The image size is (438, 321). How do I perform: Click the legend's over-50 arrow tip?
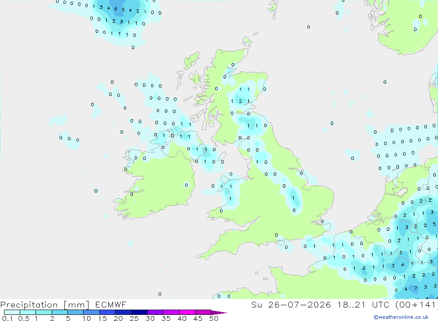(x=219, y=313)
